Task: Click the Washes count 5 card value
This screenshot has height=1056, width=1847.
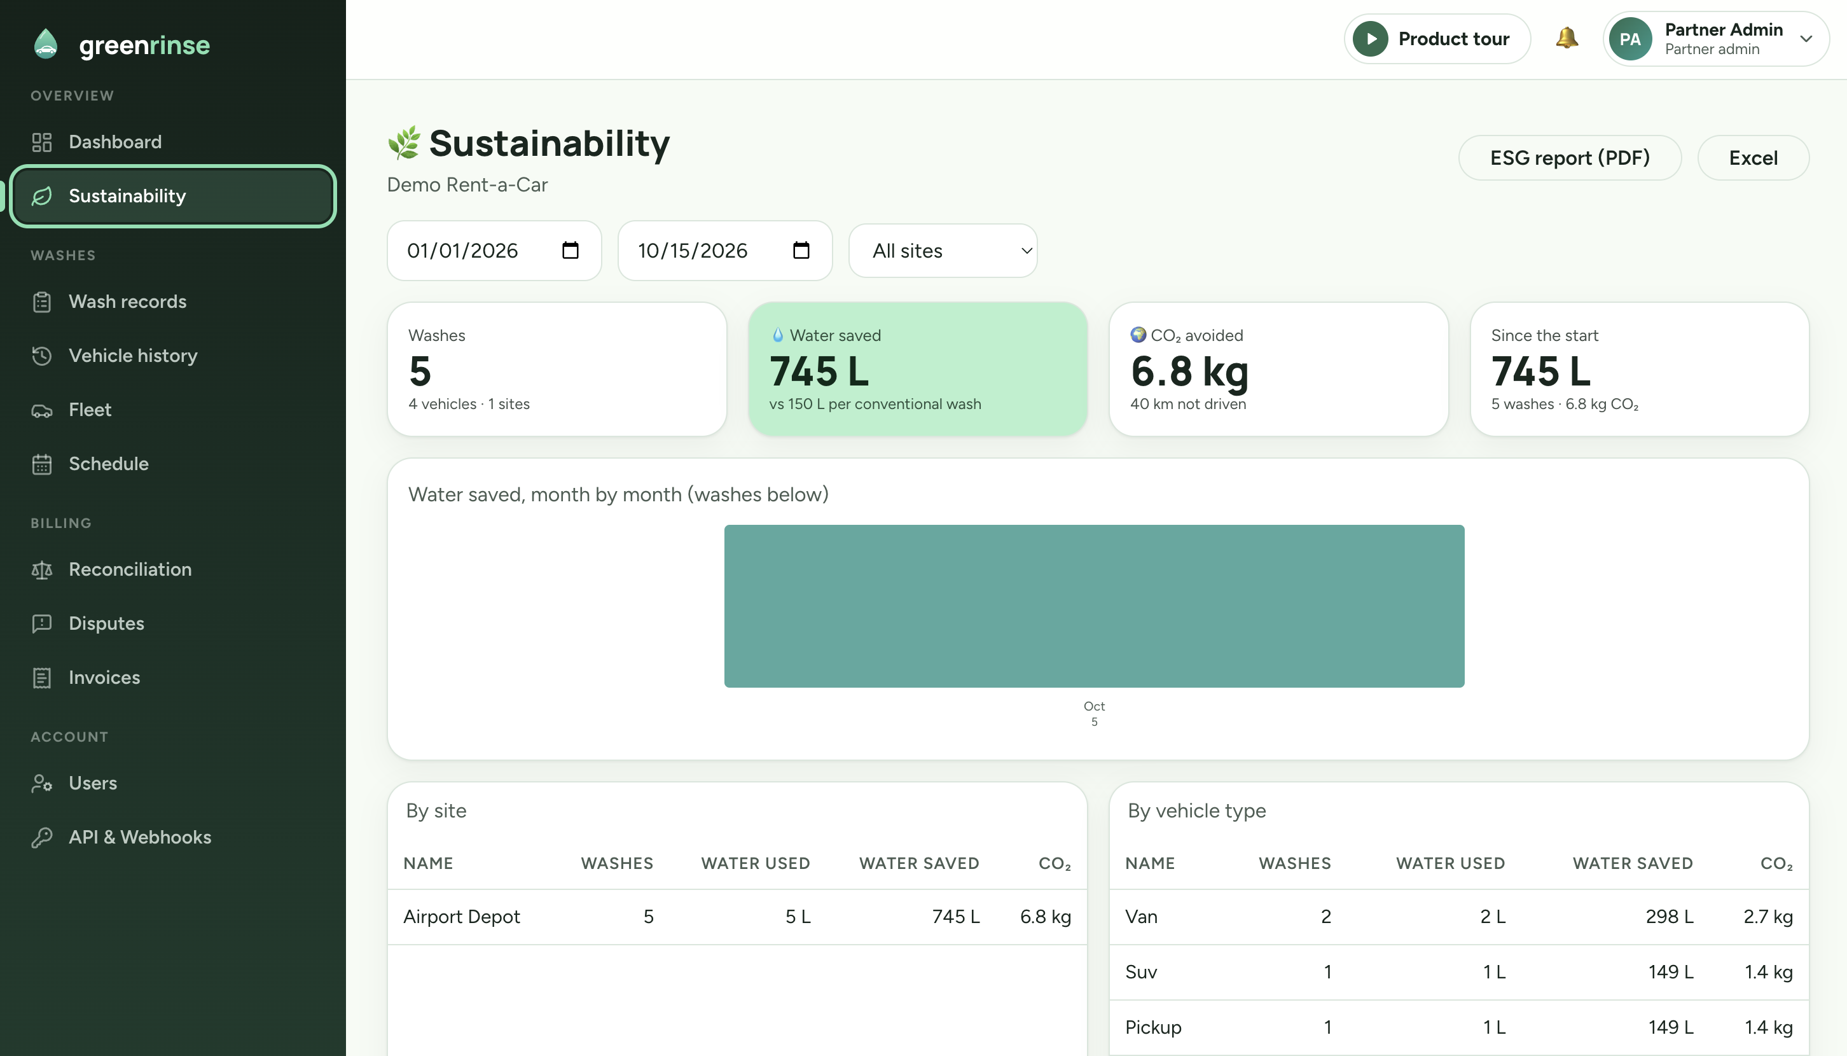Action: 420,372
